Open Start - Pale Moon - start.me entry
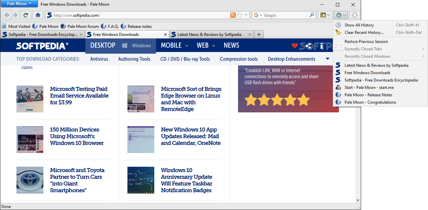Screen dimensions: 428x210 tap(380, 88)
